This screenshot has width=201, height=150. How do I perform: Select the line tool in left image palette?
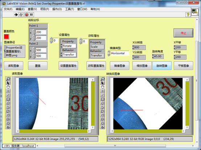pyautogui.click(x=8, y=95)
